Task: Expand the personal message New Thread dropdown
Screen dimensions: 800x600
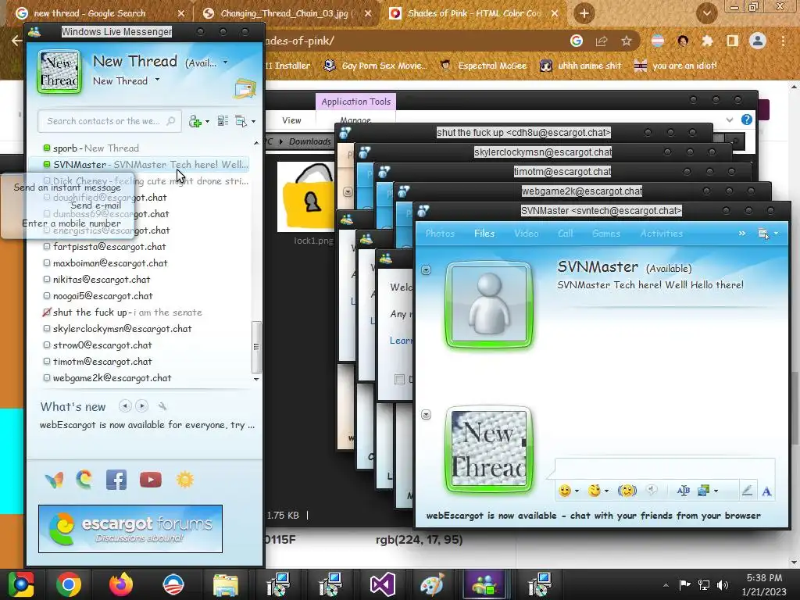Action: (x=157, y=80)
